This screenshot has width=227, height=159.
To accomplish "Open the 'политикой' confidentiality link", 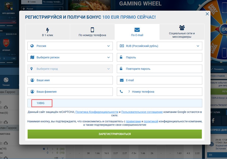I will click(151, 121).
